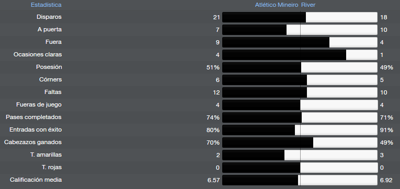Click the Córners comparison bar
Image resolution: width=400 pixels, height=189 pixels.
point(300,80)
